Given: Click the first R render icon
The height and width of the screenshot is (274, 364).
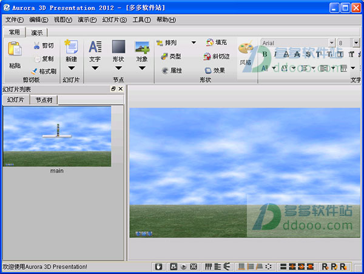Looking at the screenshot, I should pos(325,267).
